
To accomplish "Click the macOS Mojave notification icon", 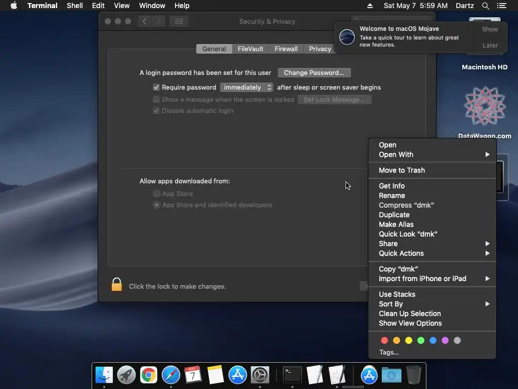I will pos(347,36).
